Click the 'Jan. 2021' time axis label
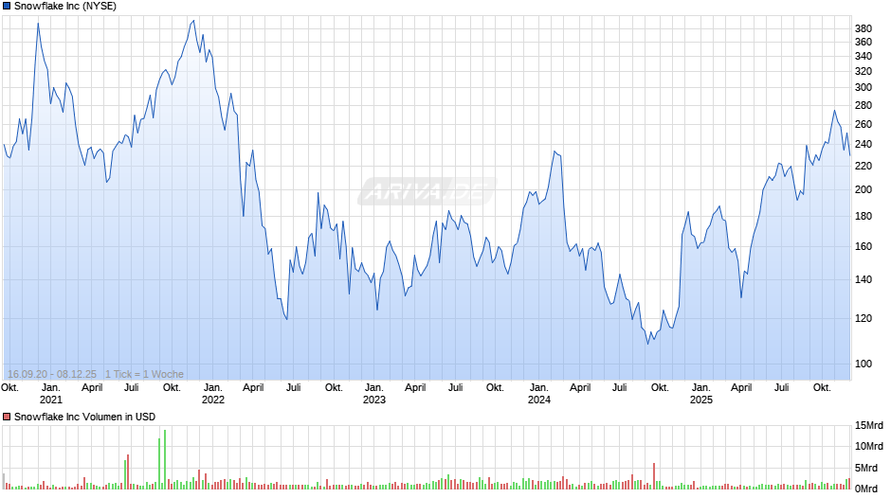The width and height of the screenshot is (891, 498). tap(50, 394)
